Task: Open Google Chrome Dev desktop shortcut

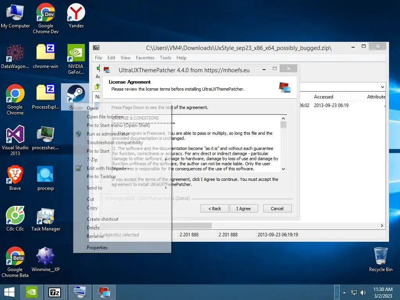Action: tap(46, 18)
